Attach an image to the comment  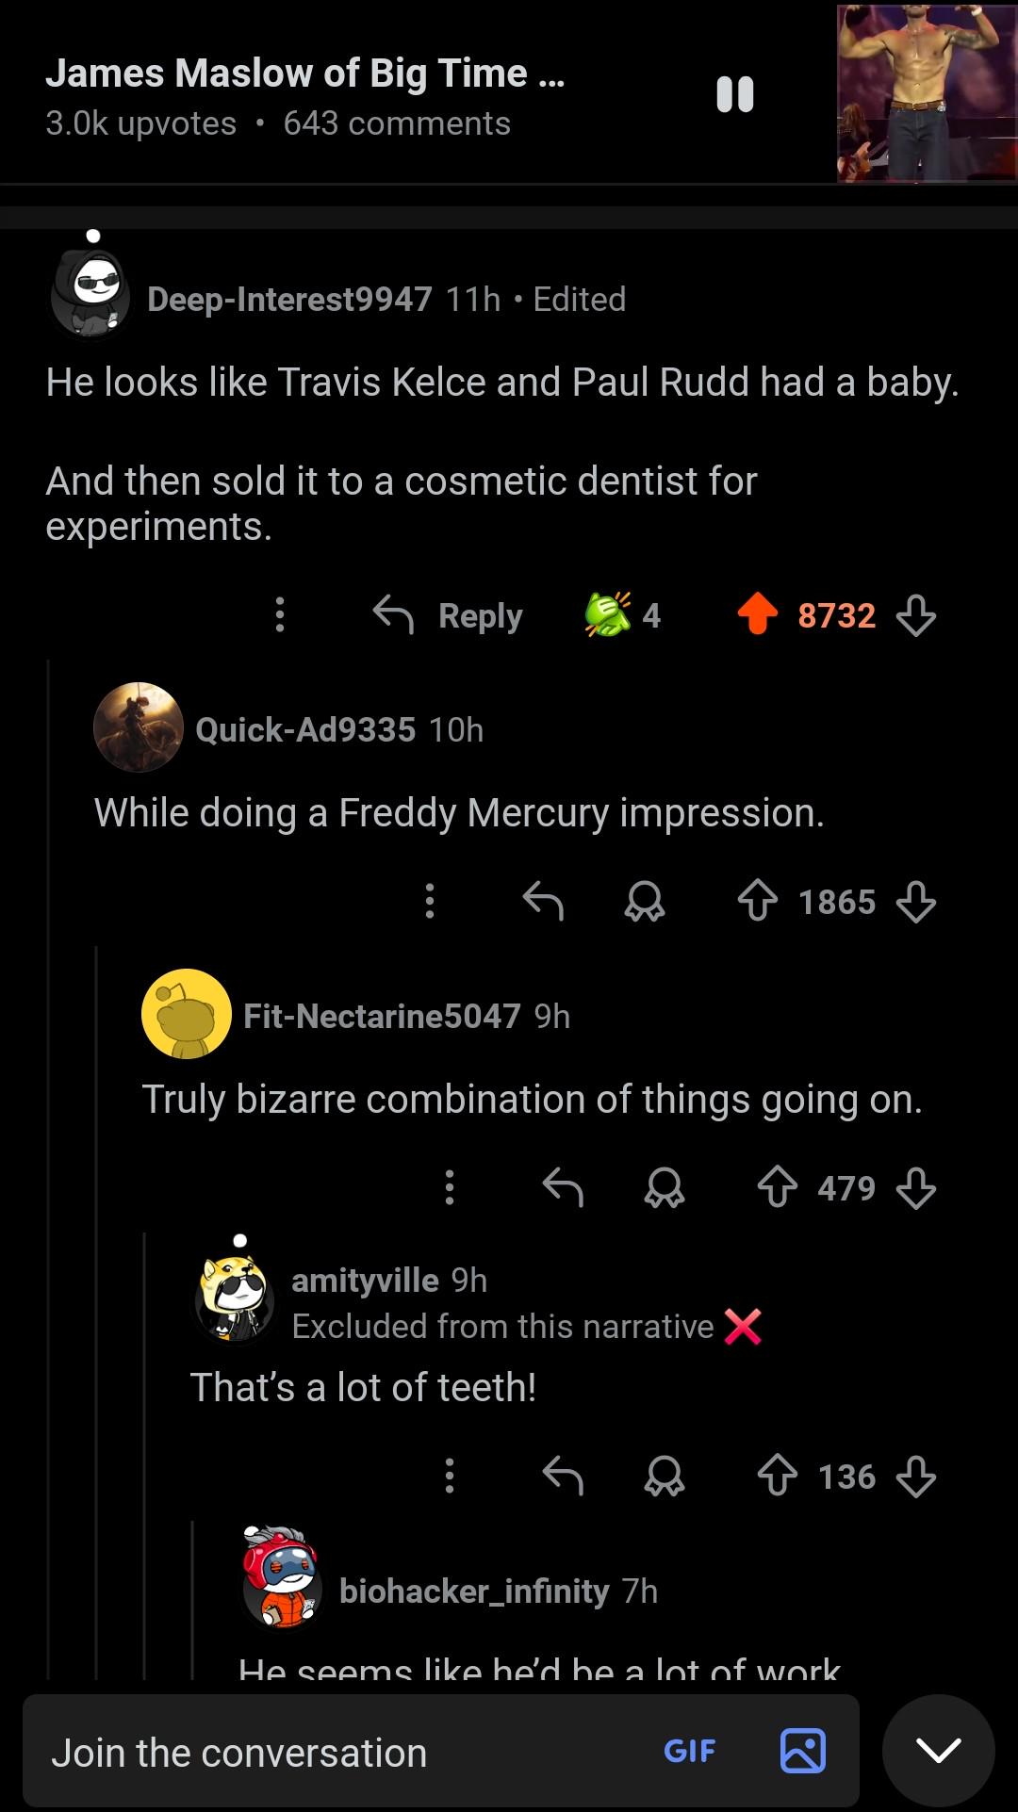tap(803, 1752)
